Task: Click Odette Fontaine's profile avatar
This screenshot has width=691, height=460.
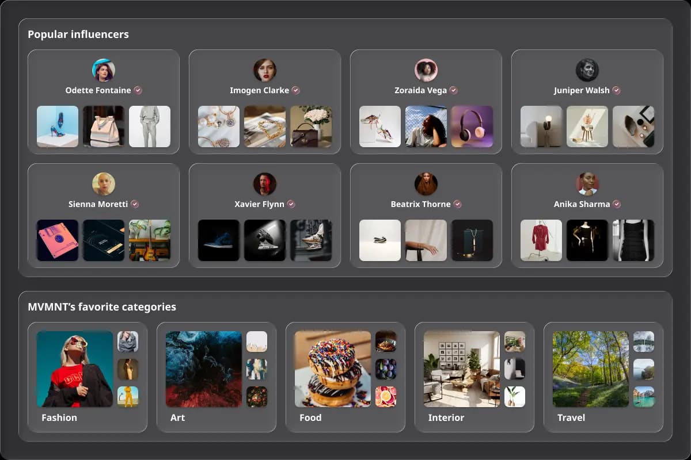Action: pyautogui.click(x=104, y=70)
